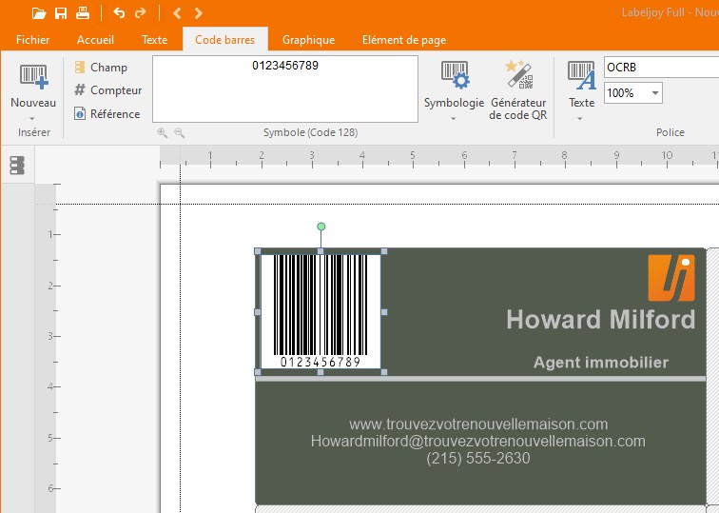This screenshot has width=719, height=513.
Task: Insert a Champ field
Action: [x=101, y=68]
